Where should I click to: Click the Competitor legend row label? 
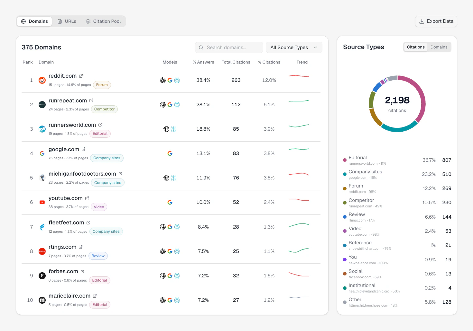[x=361, y=200]
